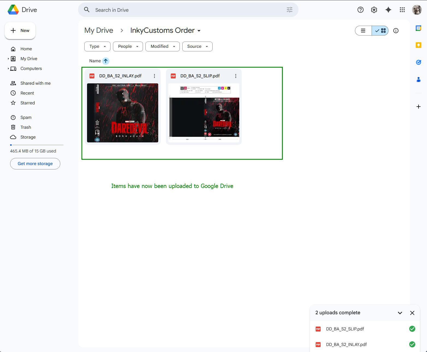427x352 pixels.
Task: Click Get more storage button
Action: 35,164
